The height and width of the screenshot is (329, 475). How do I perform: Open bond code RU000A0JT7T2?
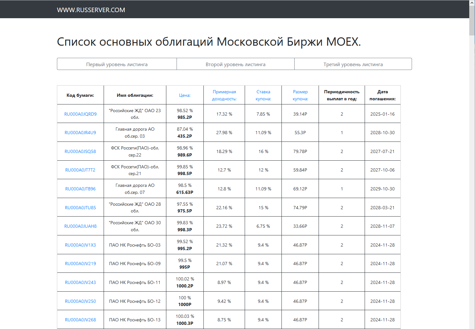point(80,170)
